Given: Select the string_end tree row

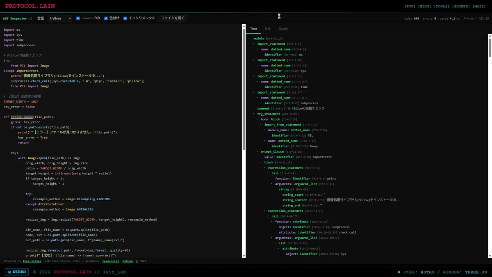Looking at the screenshot, I should (302, 206).
